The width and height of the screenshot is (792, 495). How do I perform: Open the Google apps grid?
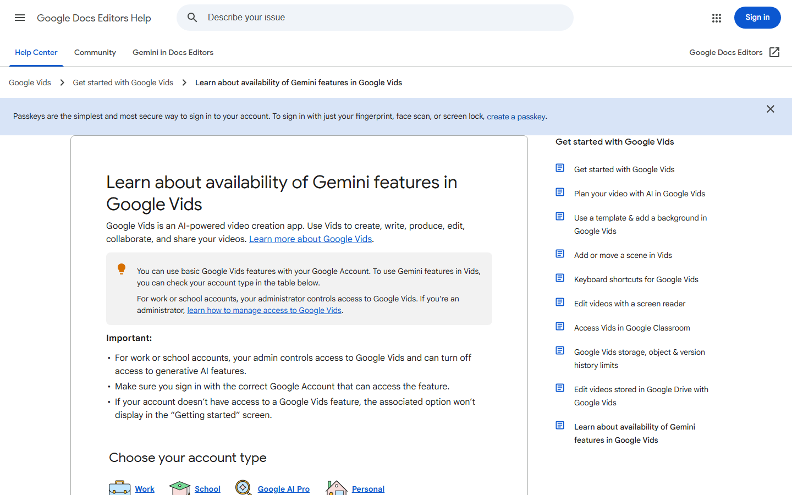click(716, 18)
